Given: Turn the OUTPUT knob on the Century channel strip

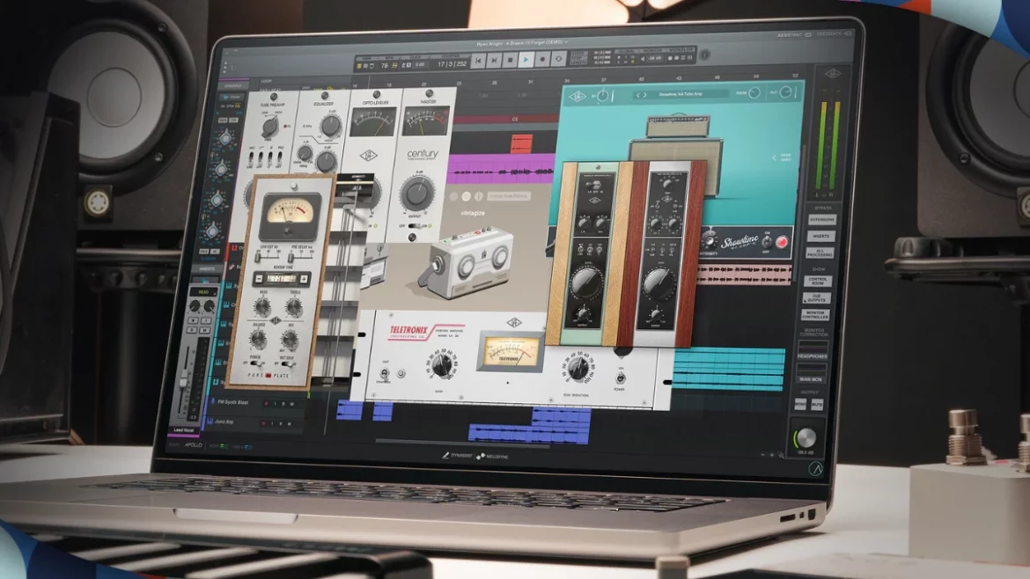Looking at the screenshot, I should (418, 193).
